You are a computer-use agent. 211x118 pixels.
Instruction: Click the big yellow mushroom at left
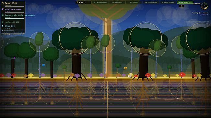click(x=31, y=75)
